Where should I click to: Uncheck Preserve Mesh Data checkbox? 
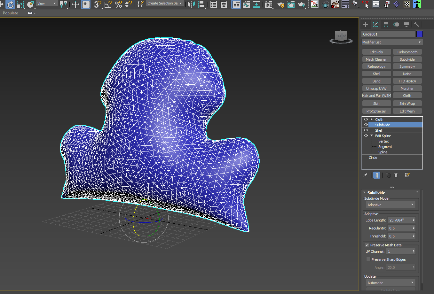(x=367, y=245)
